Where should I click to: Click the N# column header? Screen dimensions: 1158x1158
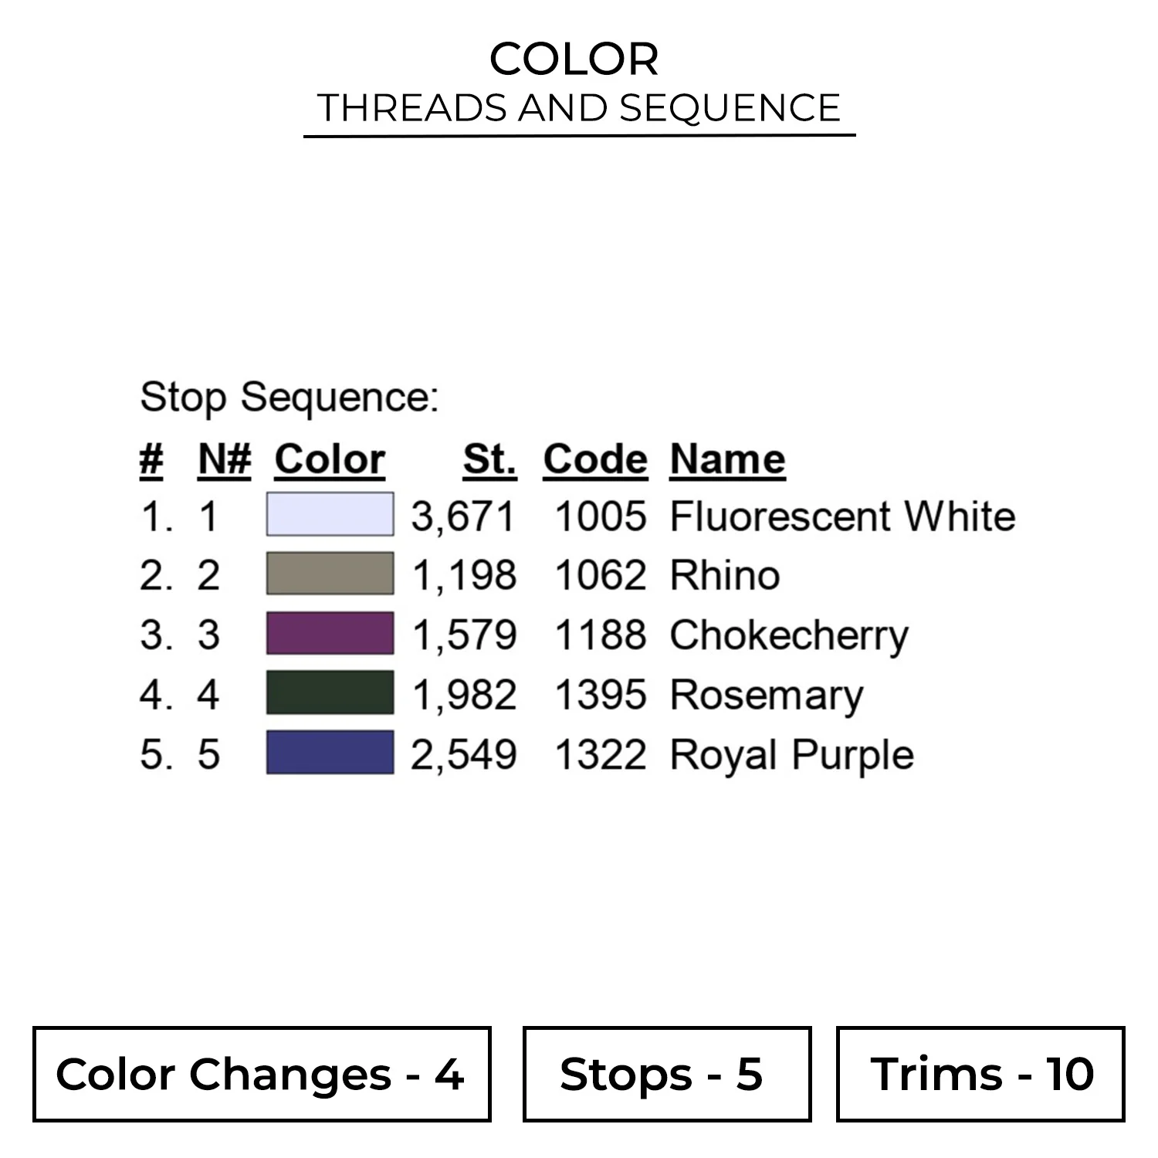coord(225,459)
